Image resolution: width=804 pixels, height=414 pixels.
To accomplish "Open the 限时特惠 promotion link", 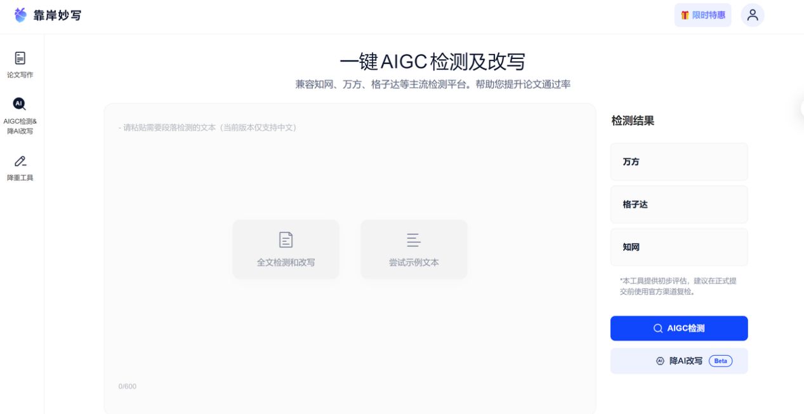I will tap(702, 15).
